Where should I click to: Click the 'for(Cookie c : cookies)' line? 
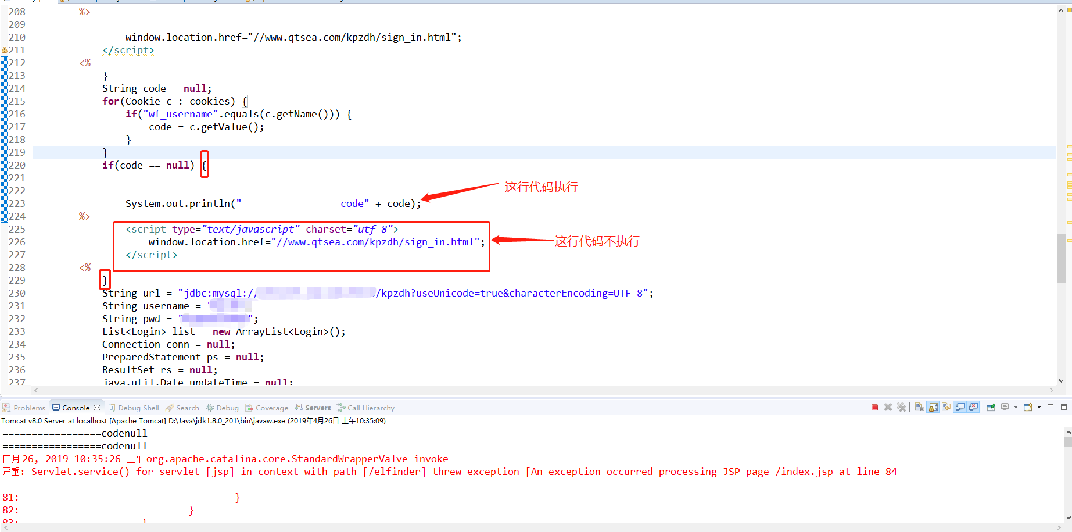(x=174, y=101)
